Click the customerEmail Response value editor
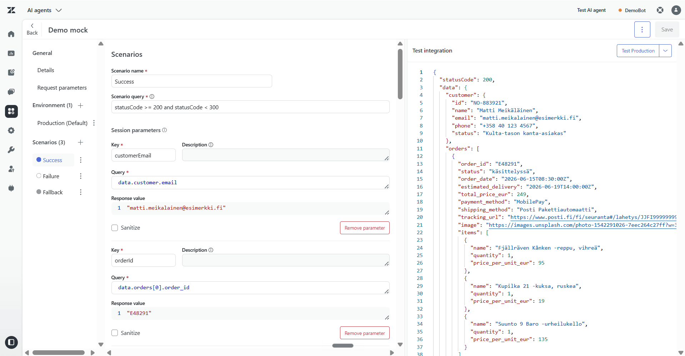 (x=250, y=209)
